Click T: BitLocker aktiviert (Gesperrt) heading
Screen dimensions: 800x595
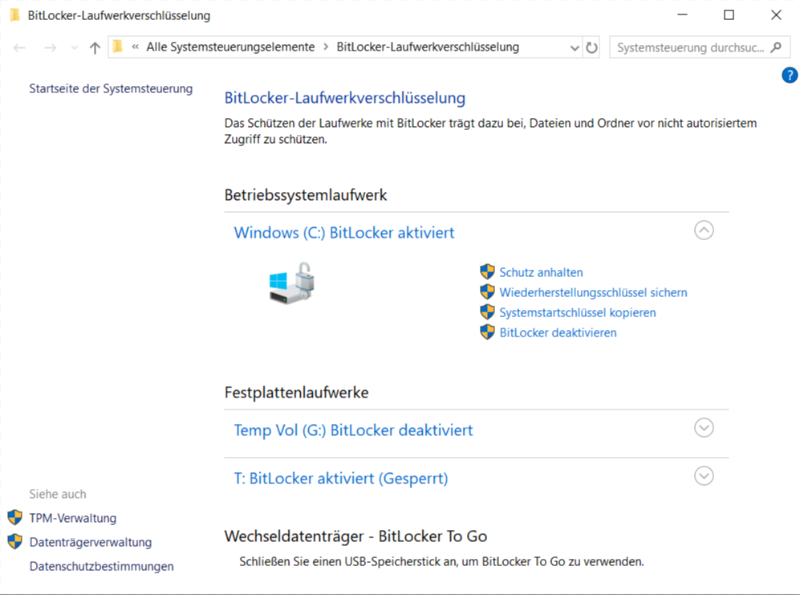tap(341, 479)
